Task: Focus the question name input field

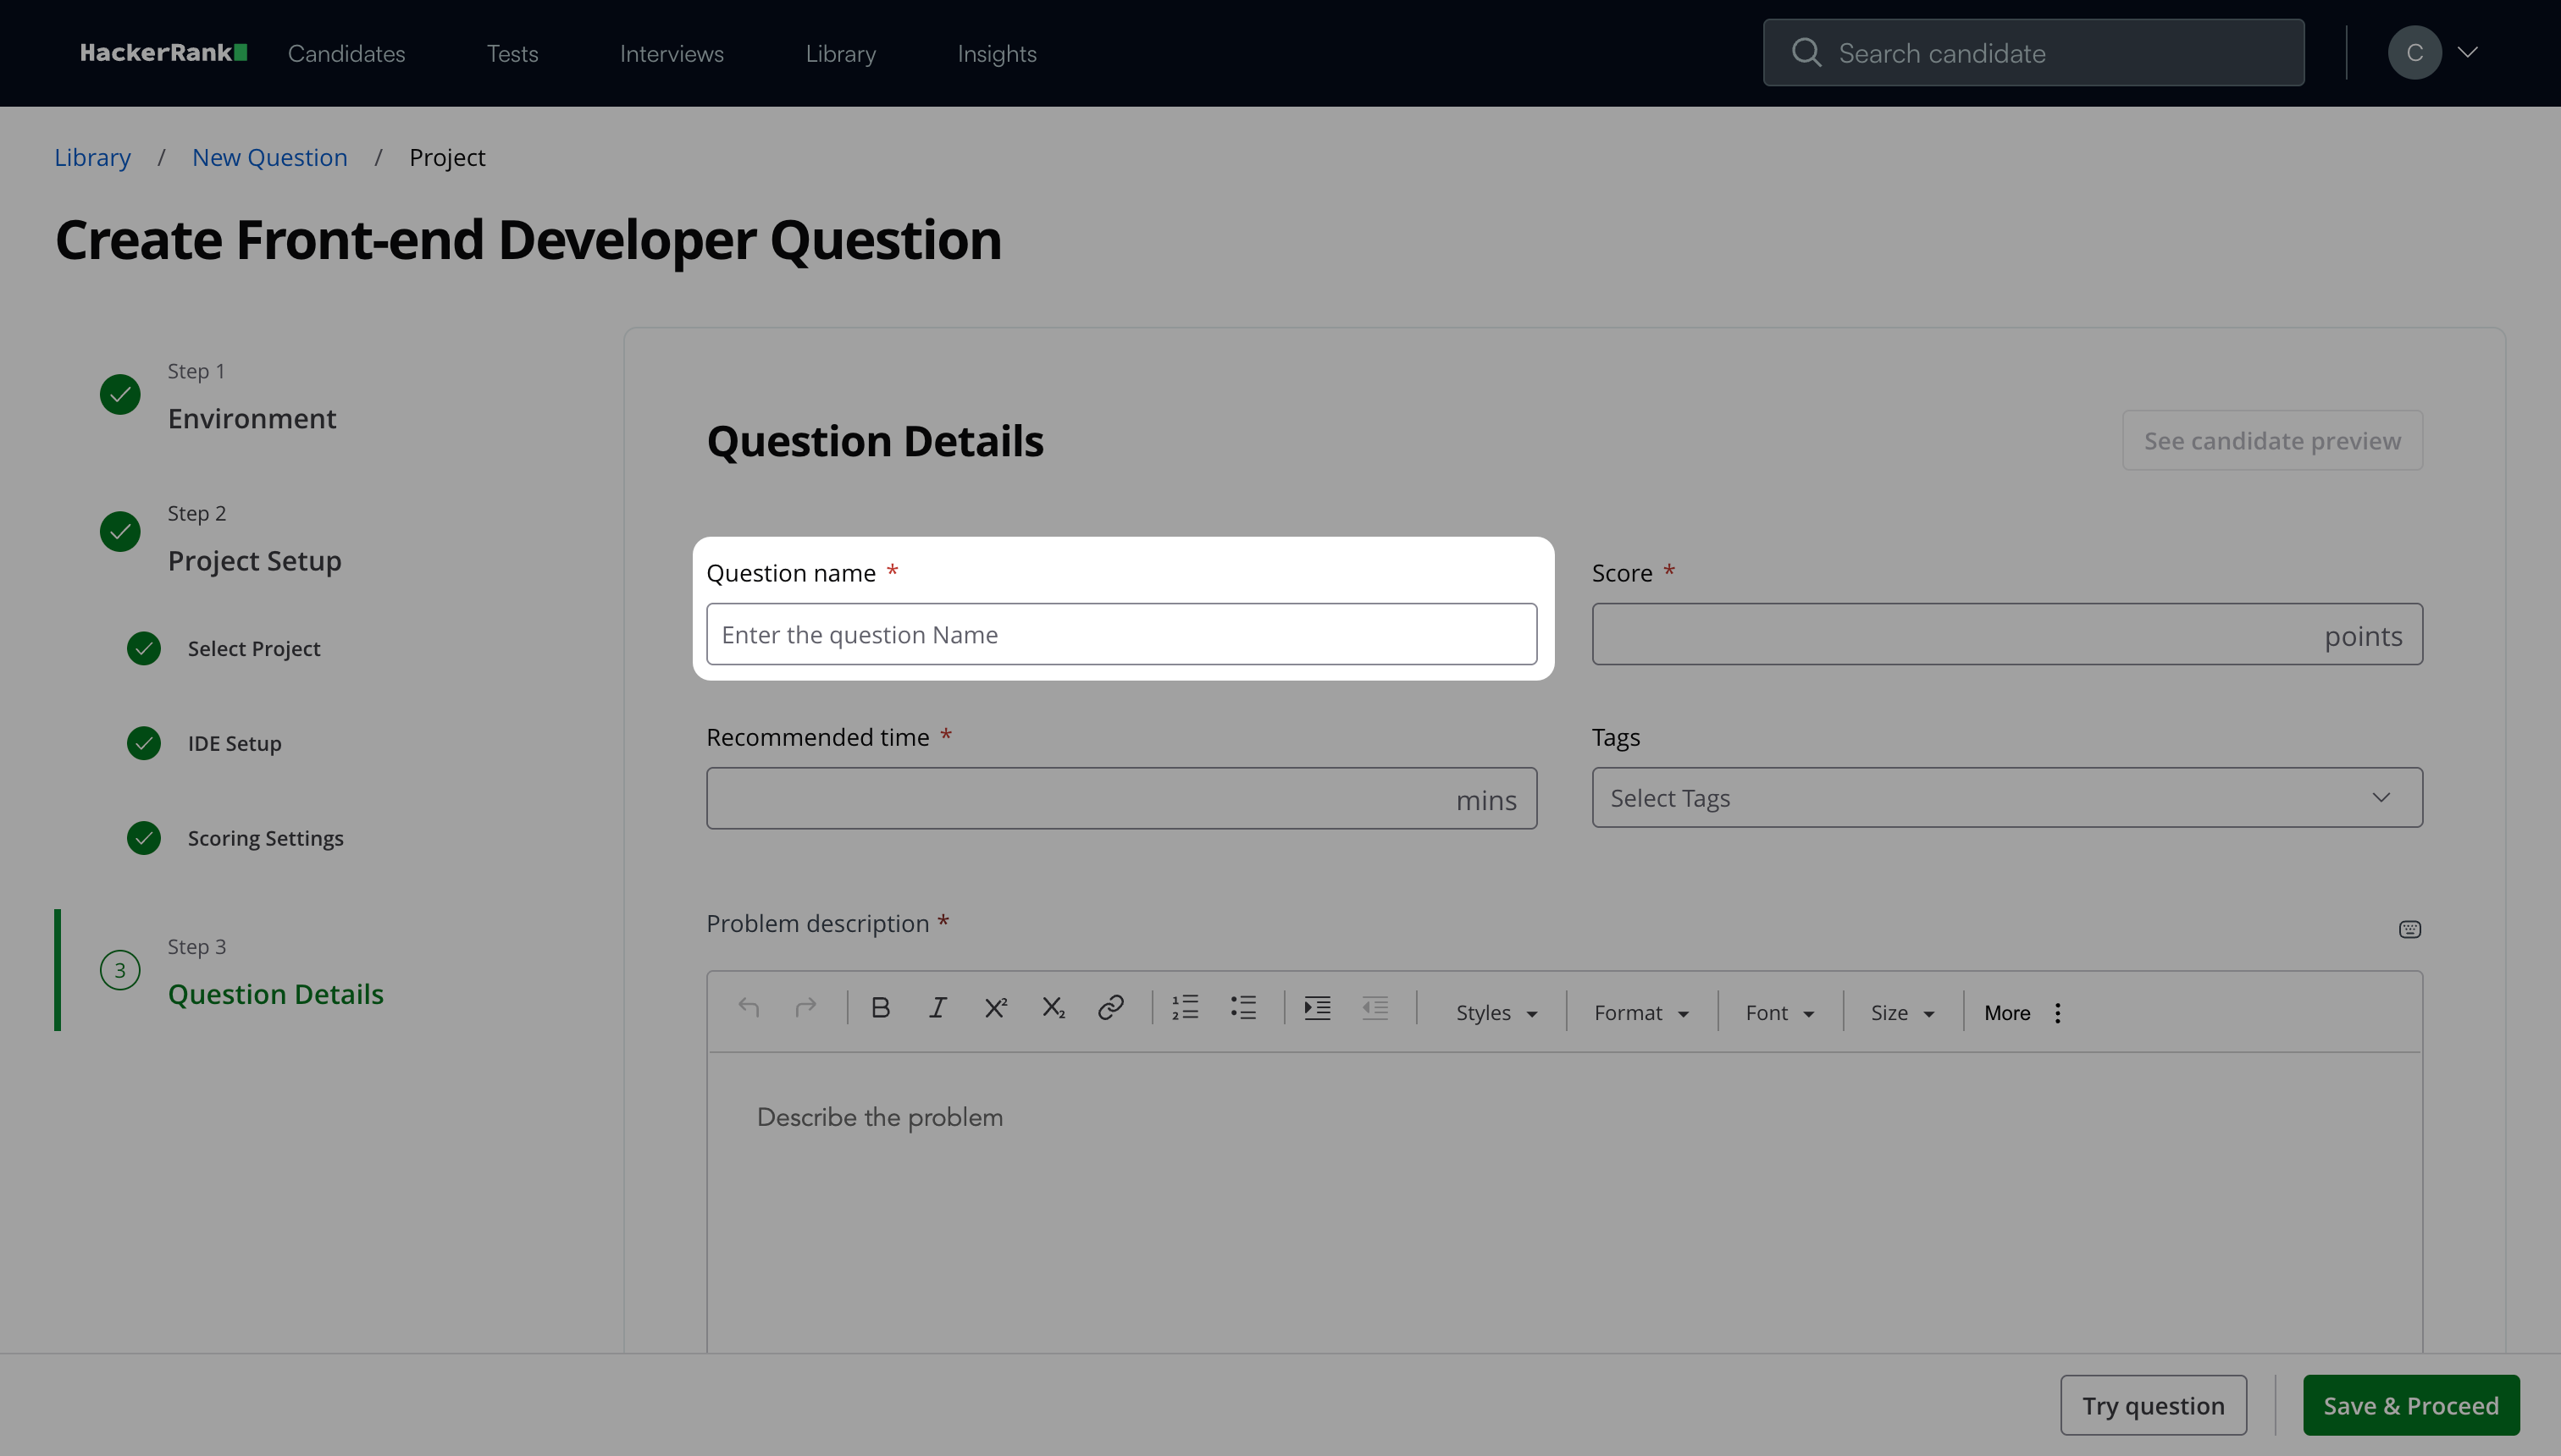Action: [1121, 634]
